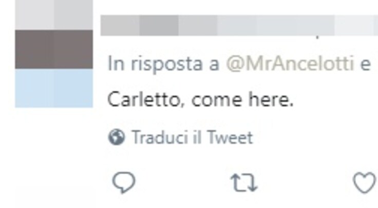This screenshot has height=208, width=378.
Task: Click the word 'Tweet' in translate link
Action: coord(230,137)
